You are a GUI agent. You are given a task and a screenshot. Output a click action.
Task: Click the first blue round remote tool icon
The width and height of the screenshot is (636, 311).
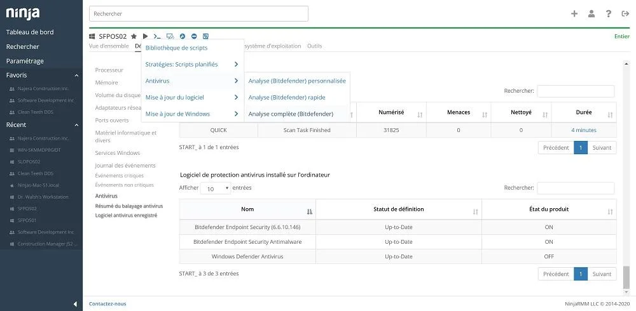point(183,36)
